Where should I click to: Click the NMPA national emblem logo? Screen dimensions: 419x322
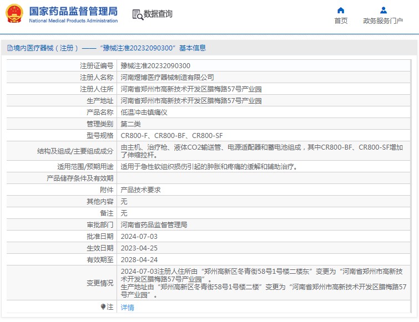tap(14, 14)
